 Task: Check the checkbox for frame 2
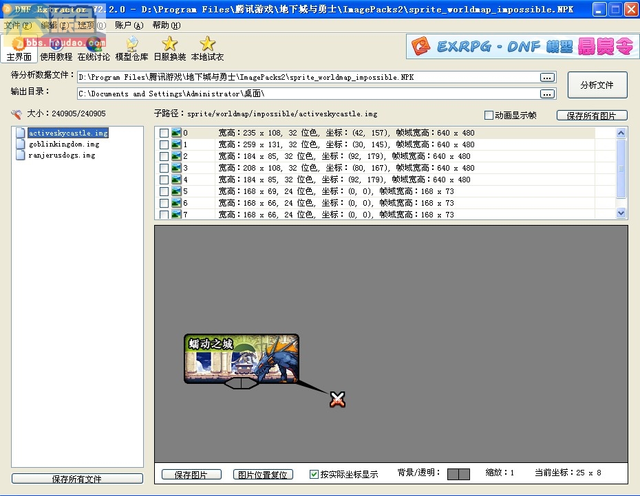click(164, 156)
